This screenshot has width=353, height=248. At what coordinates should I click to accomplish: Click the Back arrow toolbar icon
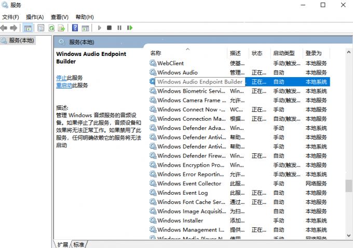pos(4,28)
